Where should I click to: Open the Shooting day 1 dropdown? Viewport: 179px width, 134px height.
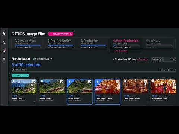(x=163, y=59)
